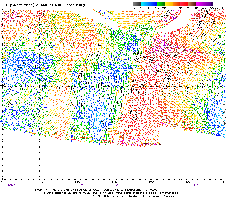Select the '-50' latitude label on left axis
Screen dimensions: 226x198
pos(3,85)
